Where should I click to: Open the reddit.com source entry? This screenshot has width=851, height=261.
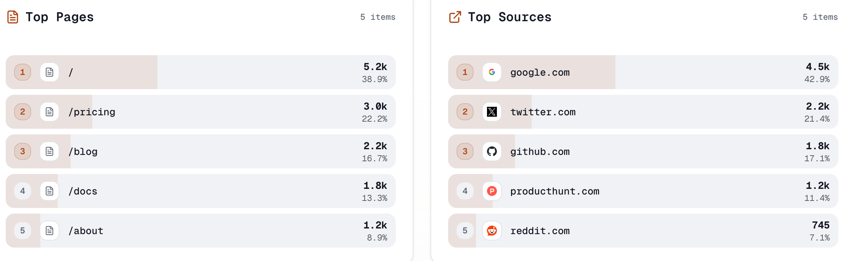[643, 231]
